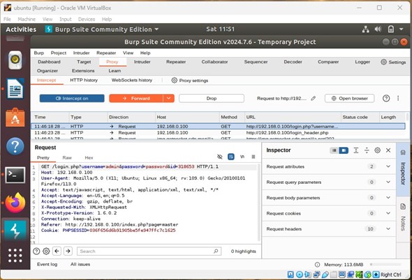The width and height of the screenshot is (412, 280).
Task: Toggle the Intercept on button
Action: coord(72,98)
